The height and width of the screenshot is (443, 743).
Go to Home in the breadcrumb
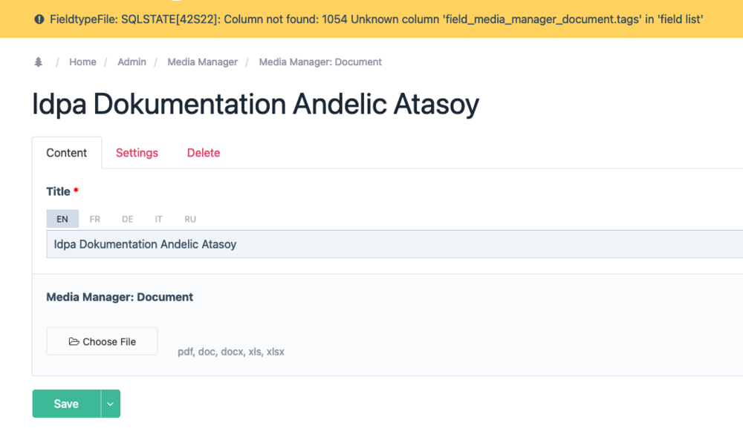(82, 62)
